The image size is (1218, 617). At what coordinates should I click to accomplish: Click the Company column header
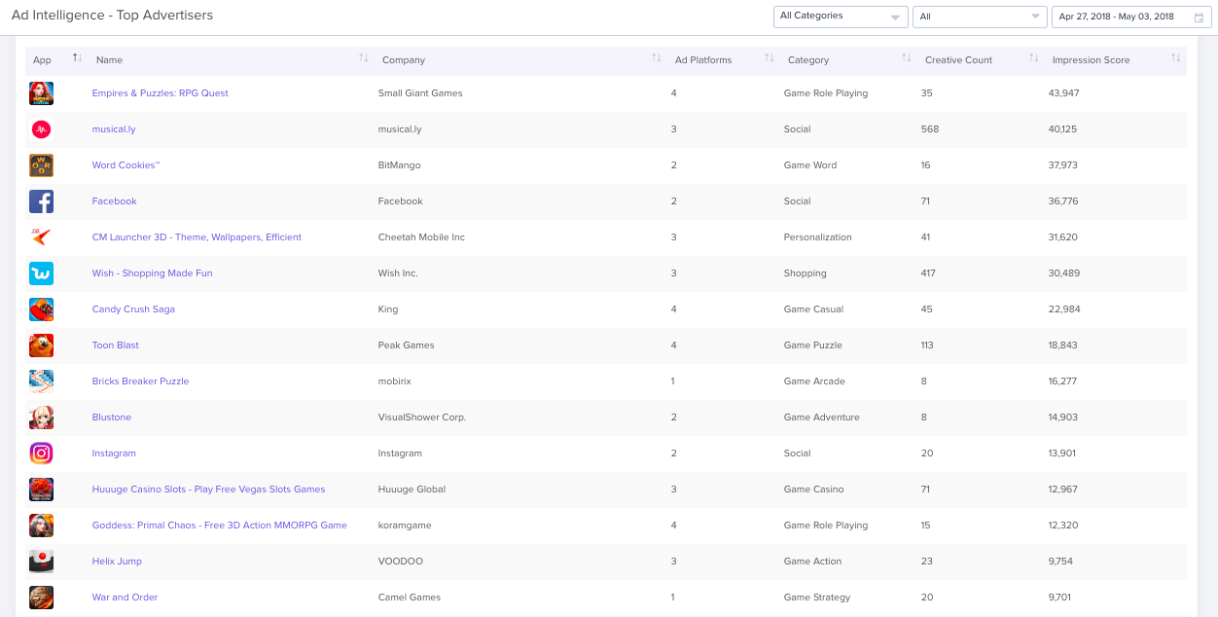404,60
